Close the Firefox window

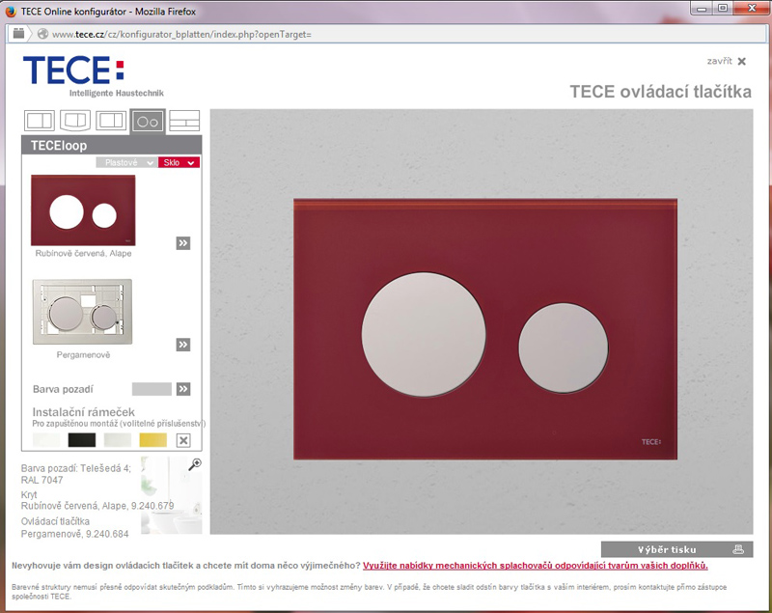point(752,9)
